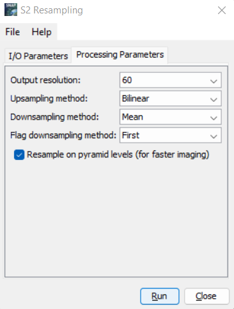Viewport: 234px width, 309px height.
Task: Open the Flag downsampling method dropdown arrow
Action: click(214, 136)
